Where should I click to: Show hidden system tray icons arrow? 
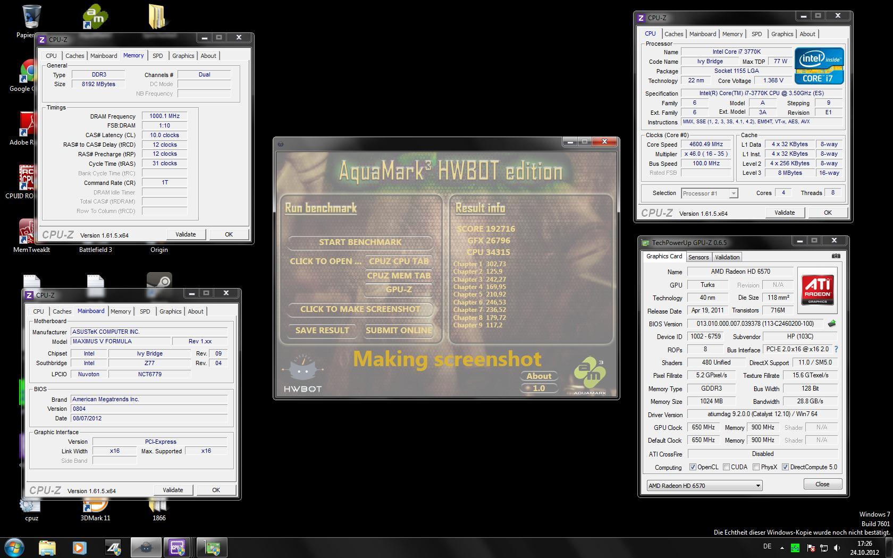click(x=782, y=547)
